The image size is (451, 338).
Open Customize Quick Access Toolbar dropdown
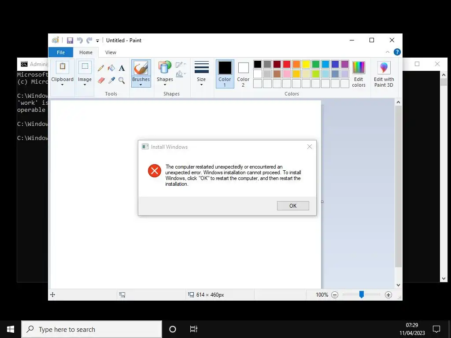coord(97,41)
